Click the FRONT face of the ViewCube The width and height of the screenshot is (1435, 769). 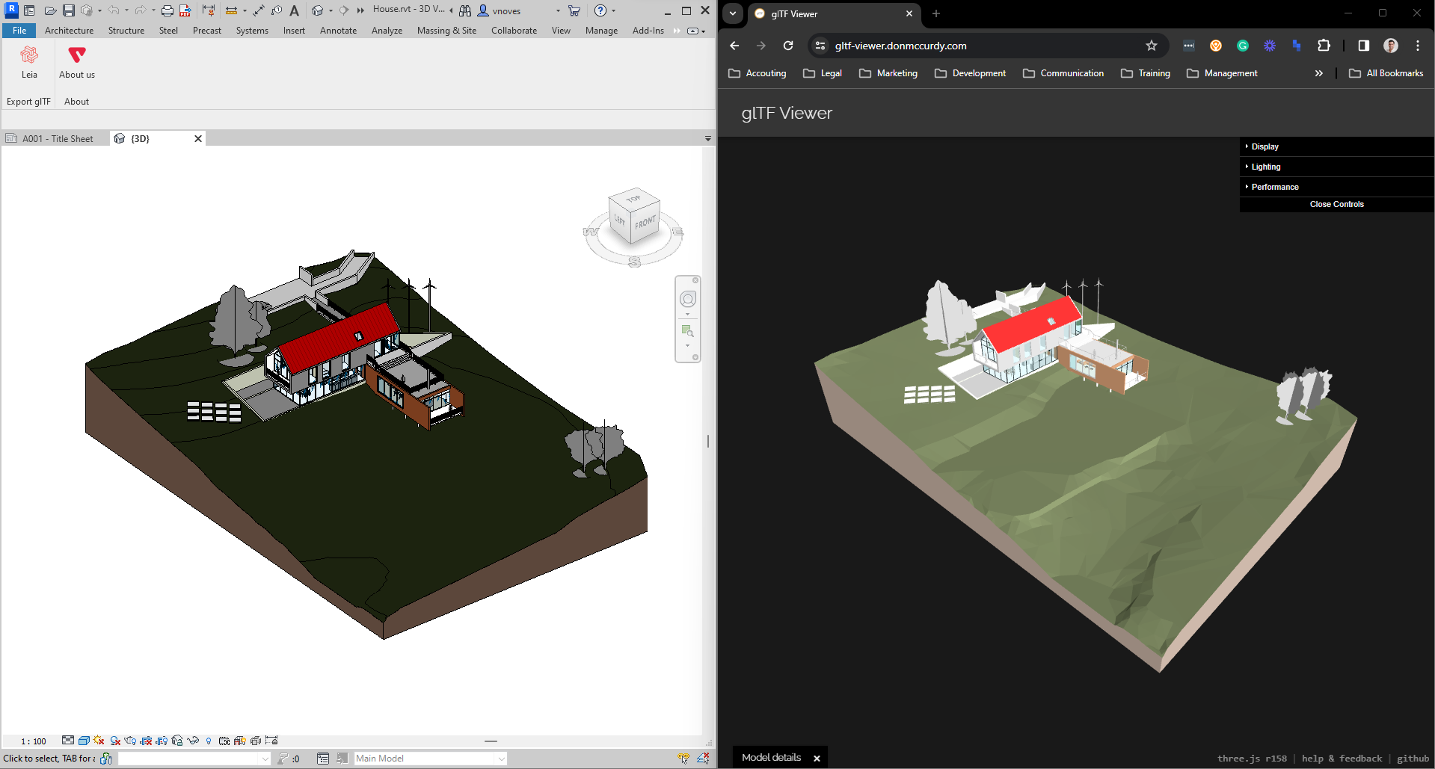pos(645,224)
